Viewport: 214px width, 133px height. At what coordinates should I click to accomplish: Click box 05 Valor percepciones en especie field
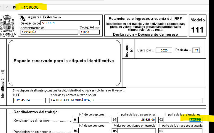click(136, 130)
